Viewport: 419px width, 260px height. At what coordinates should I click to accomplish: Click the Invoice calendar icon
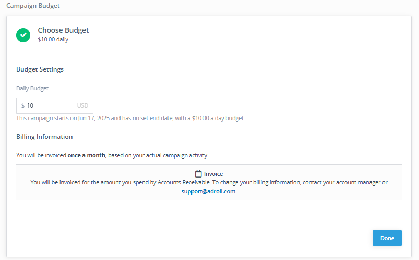pos(198,174)
